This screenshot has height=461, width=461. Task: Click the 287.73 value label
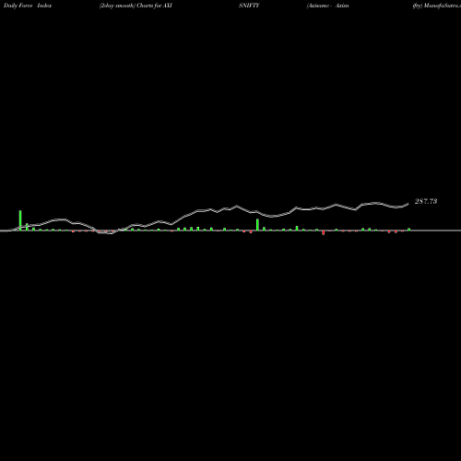coord(426,201)
